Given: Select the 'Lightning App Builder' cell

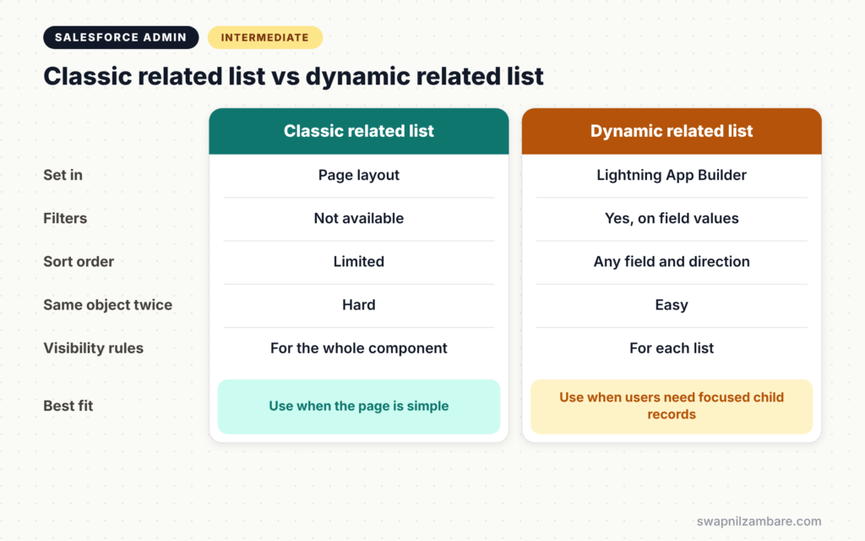Looking at the screenshot, I should click(672, 176).
